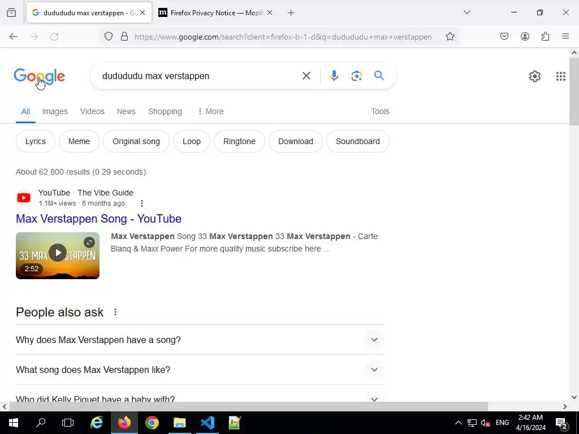Screen dimensions: 579x434
Task: Save page to Pocket
Action: coord(504,37)
